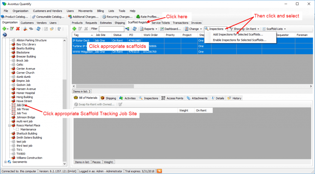
Task: Sort by Status column header
Action: (120, 35)
